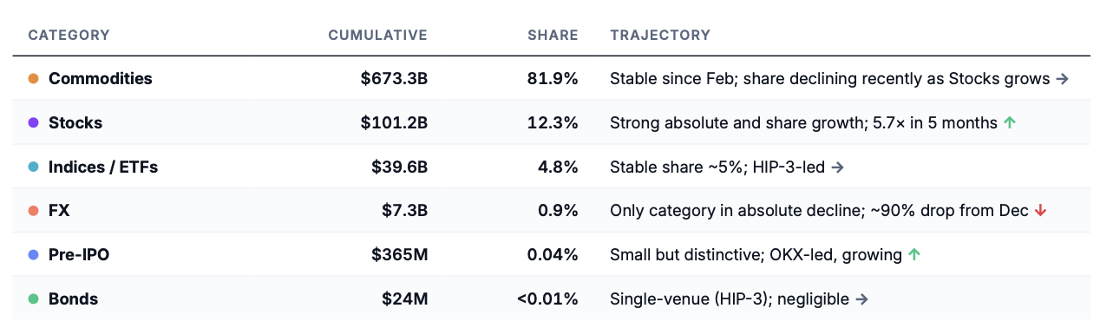Click the green Bonds category dot
Screen dimensions: 1100x328
pyautogui.click(x=34, y=299)
